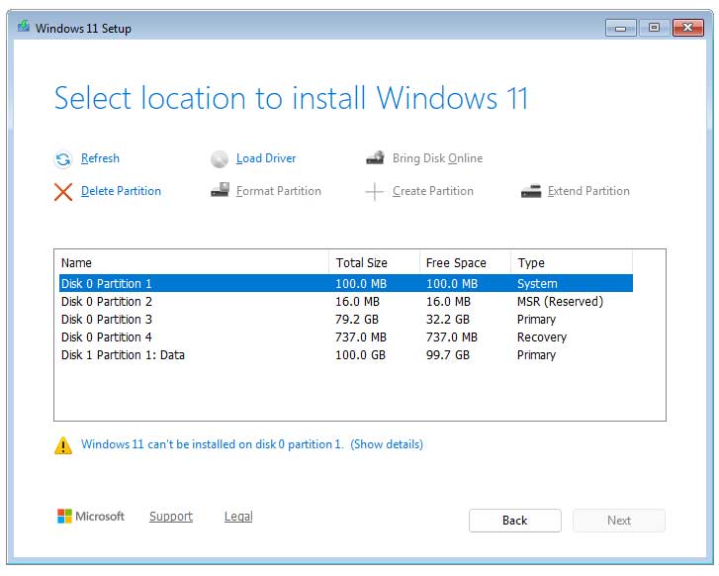The width and height of the screenshot is (719, 576).
Task: Open the Show details link
Action: coord(387,444)
